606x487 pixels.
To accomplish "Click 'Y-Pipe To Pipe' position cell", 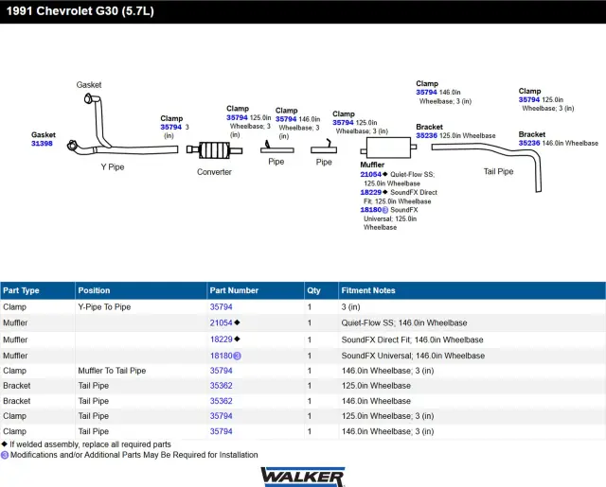I will 104,307.
